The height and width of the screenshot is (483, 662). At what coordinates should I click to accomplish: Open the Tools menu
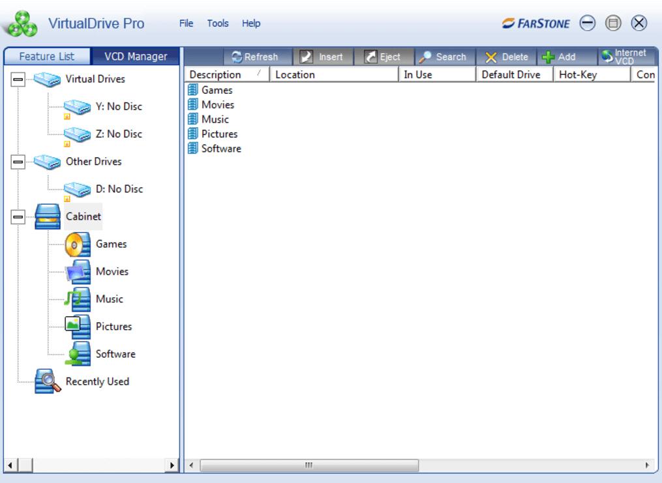click(x=218, y=23)
